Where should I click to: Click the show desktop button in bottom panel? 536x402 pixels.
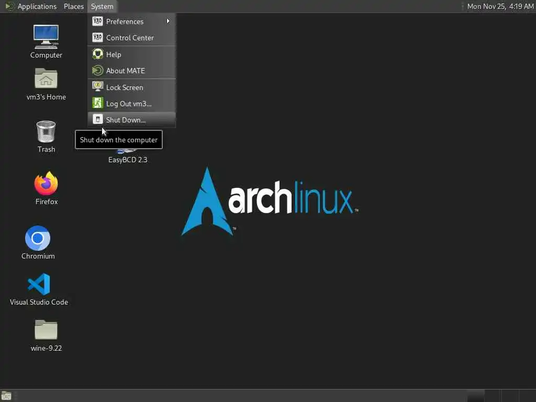click(x=6, y=396)
